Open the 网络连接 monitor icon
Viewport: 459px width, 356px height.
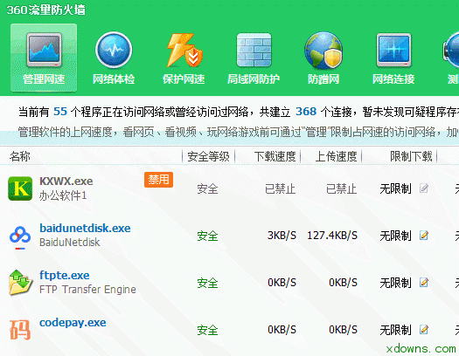click(393, 50)
